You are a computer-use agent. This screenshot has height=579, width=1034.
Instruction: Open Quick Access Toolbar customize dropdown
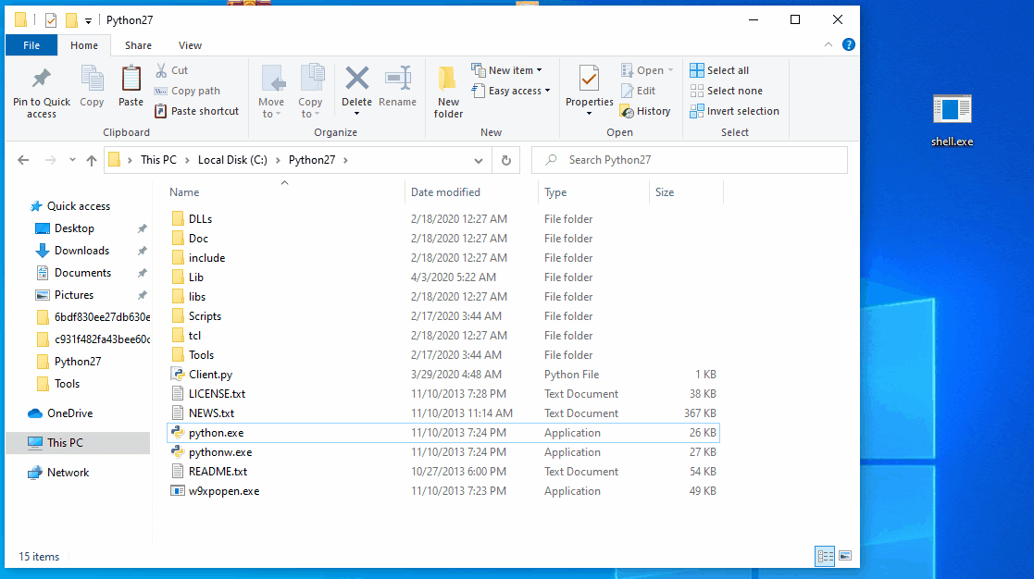[x=88, y=21]
